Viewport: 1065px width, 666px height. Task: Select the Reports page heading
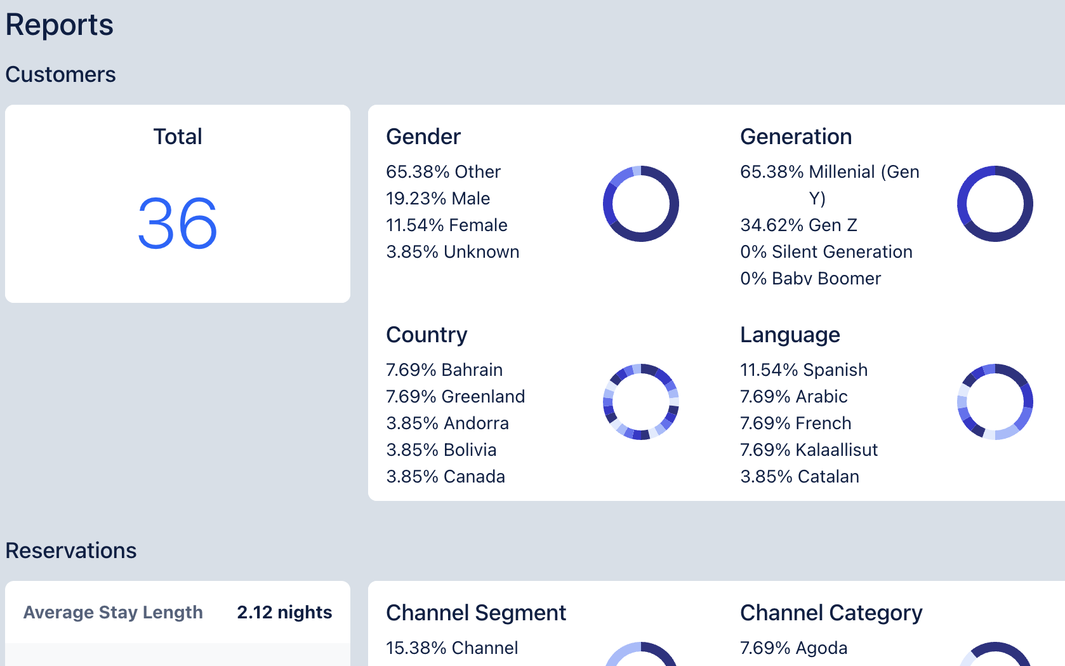(60, 25)
